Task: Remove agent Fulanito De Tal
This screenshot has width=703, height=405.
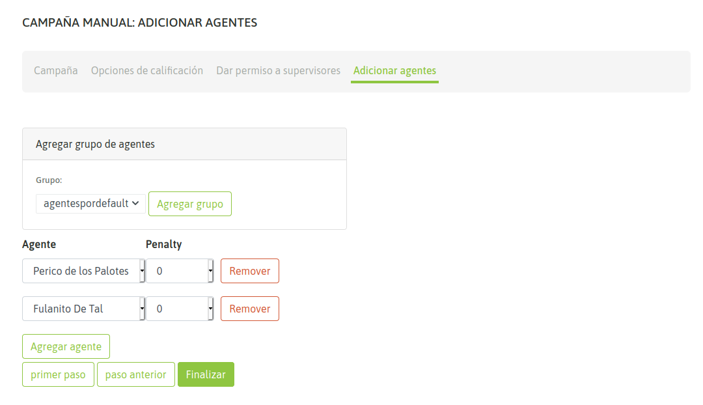Action: click(x=250, y=309)
